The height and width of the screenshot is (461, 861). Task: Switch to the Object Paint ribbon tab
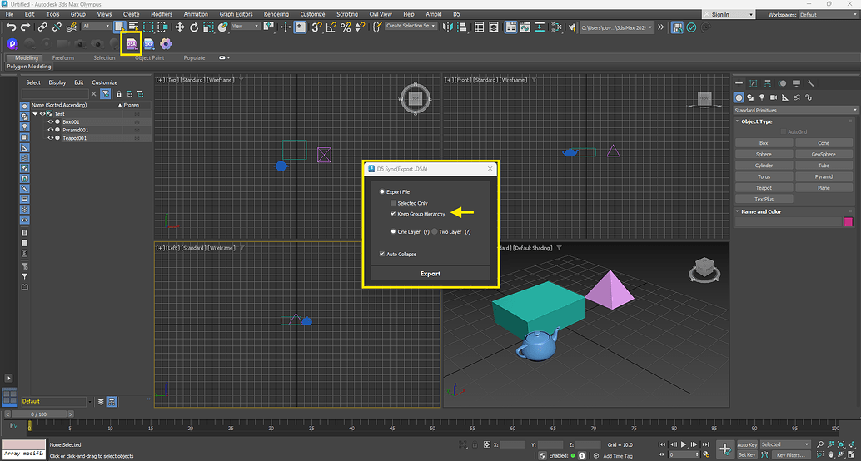149,57
